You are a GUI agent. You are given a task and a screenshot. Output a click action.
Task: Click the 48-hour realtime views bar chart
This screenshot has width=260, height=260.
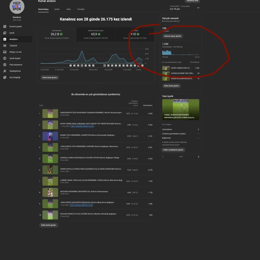(181, 52)
